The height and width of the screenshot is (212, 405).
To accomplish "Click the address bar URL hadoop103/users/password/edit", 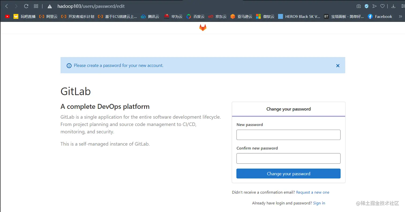I will (91, 6).
